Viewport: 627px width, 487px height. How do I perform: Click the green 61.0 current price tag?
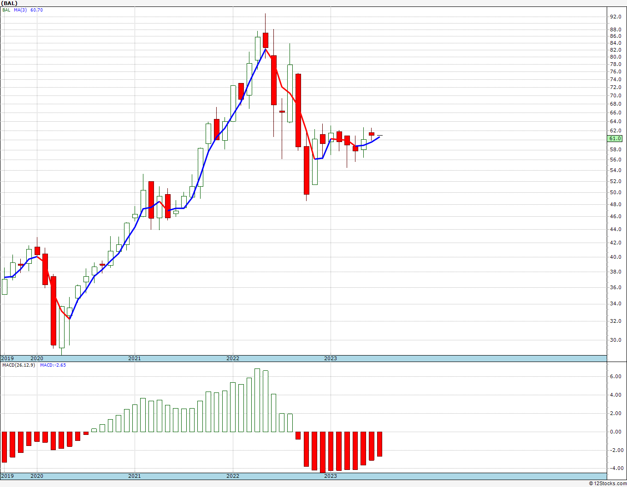click(615, 138)
